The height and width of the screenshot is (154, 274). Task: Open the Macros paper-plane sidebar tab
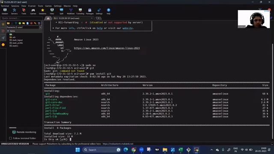(3, 38)
